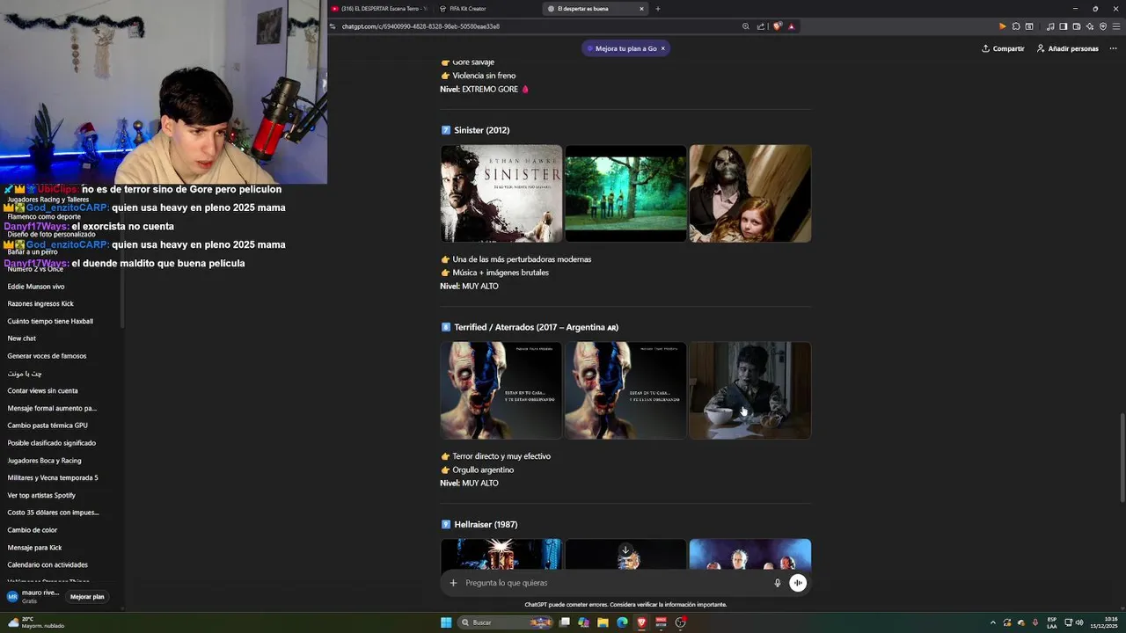Open chat Cambio de color

pos(32,530)
